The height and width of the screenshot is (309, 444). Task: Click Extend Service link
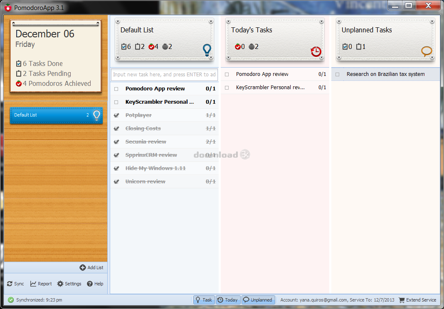tap(421, 300)
